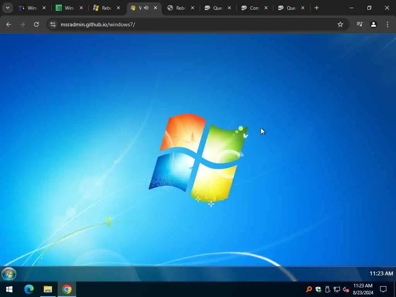Open Chrome three-dot menu
The height and width of the screenshot is (297, 396).
[x=387, y=24]
